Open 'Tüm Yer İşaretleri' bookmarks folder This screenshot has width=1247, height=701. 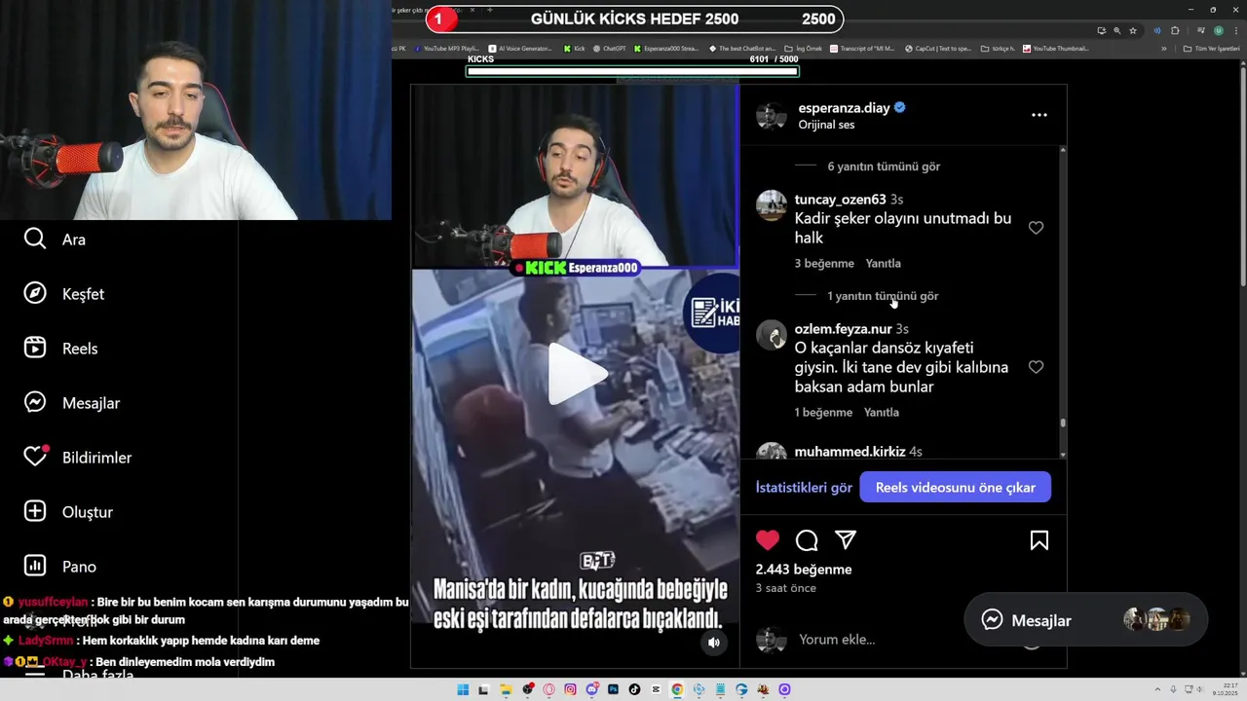coord(1210,49)
